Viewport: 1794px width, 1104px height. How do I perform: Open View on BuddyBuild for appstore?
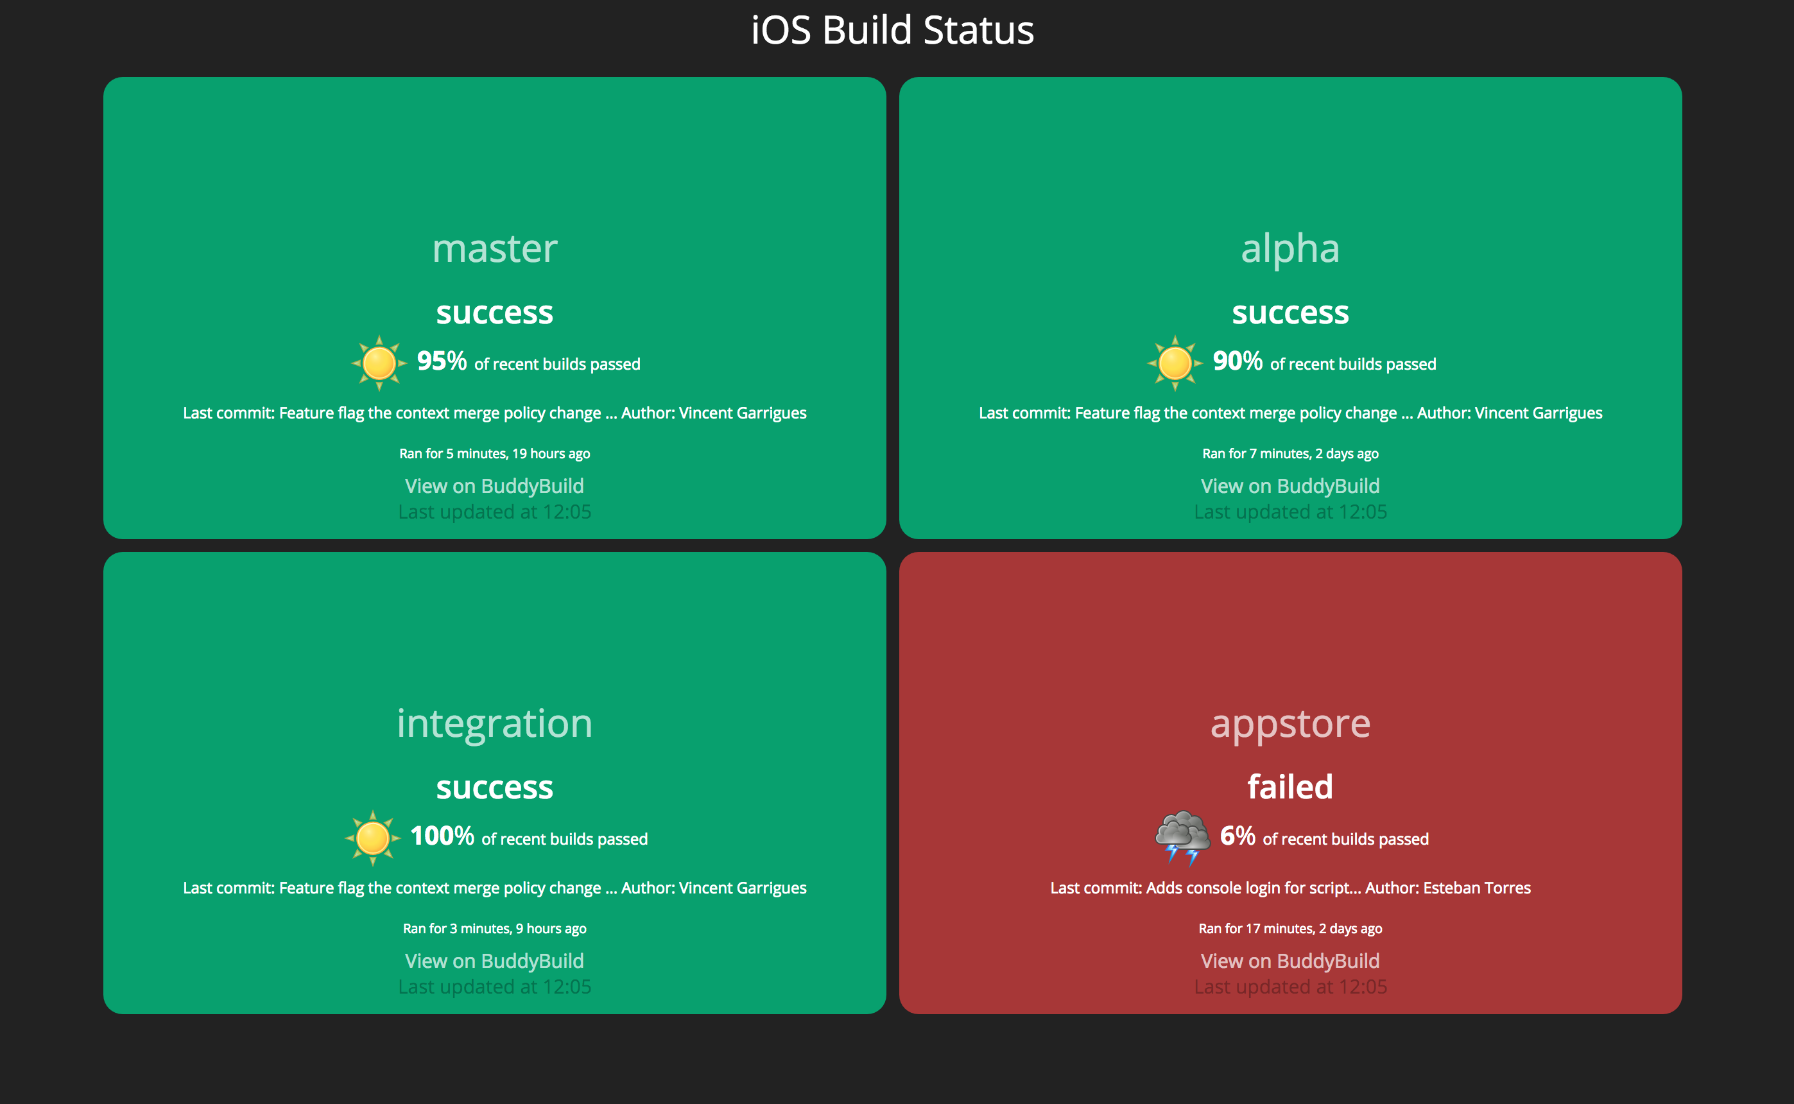tap(1289, 960)
